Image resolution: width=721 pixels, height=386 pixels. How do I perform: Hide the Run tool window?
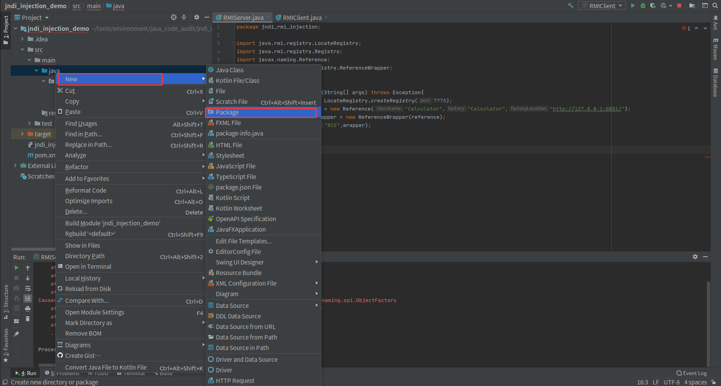click(x=705, y=257)
